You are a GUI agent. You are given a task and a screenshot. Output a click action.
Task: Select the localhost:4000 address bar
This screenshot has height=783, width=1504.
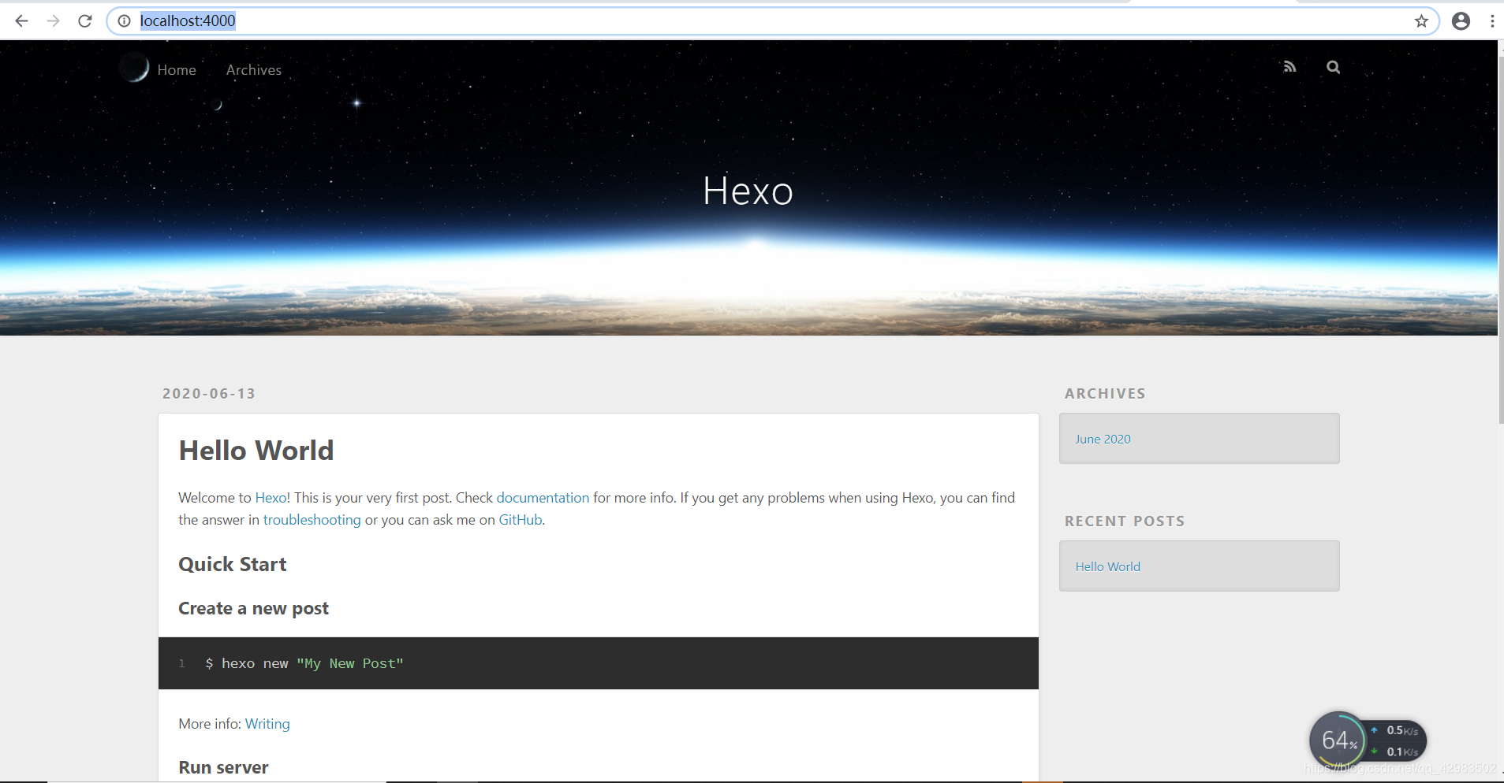(x=773, y=21)
